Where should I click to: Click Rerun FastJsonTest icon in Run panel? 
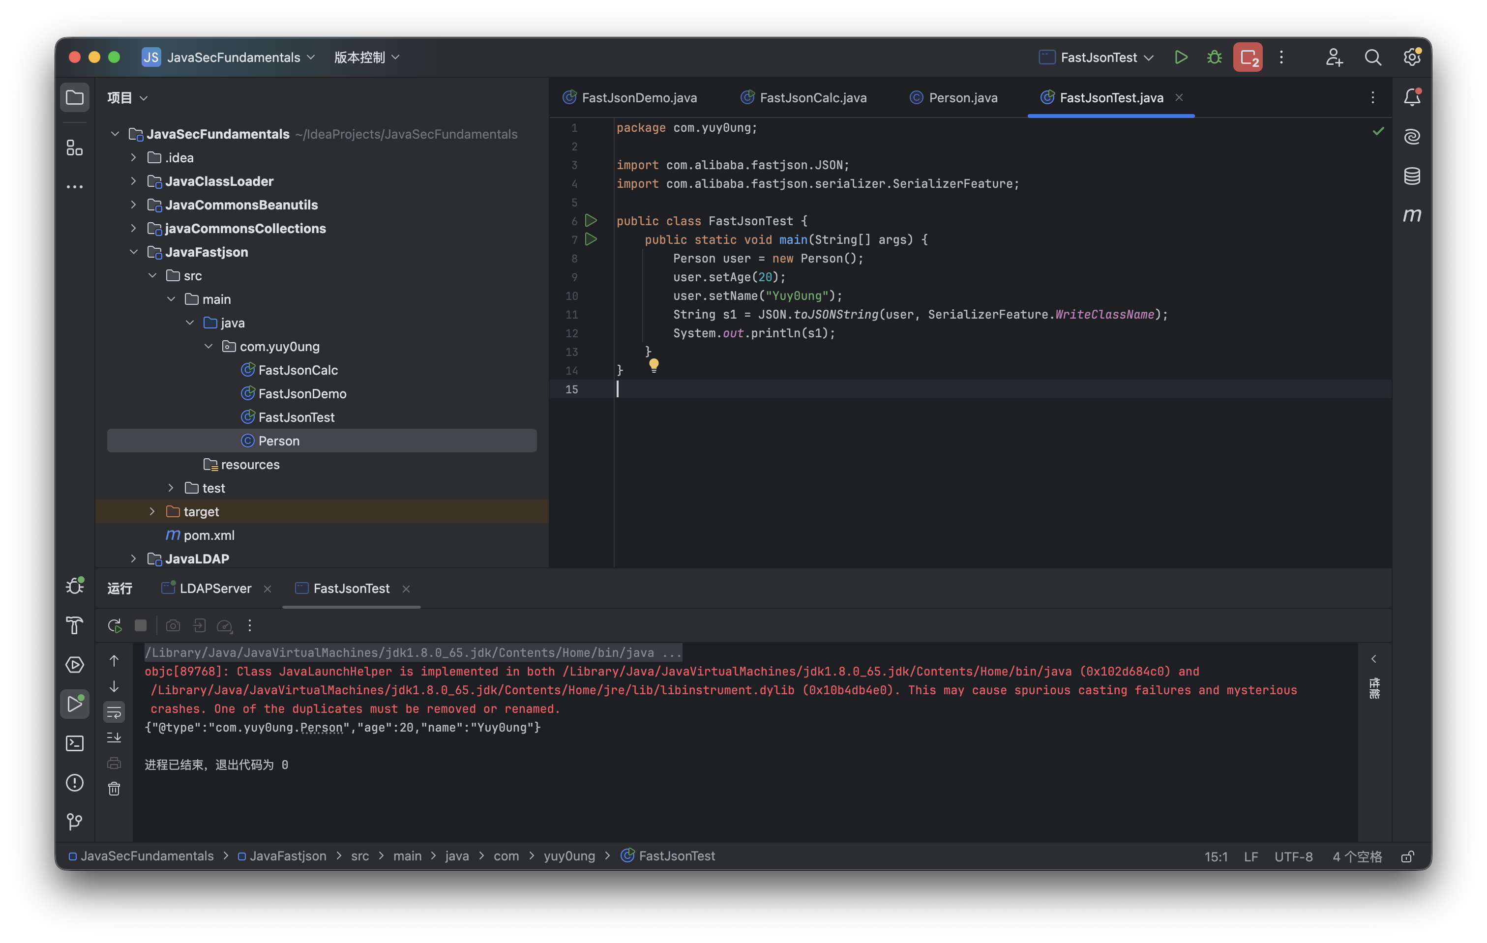[114, 625]
